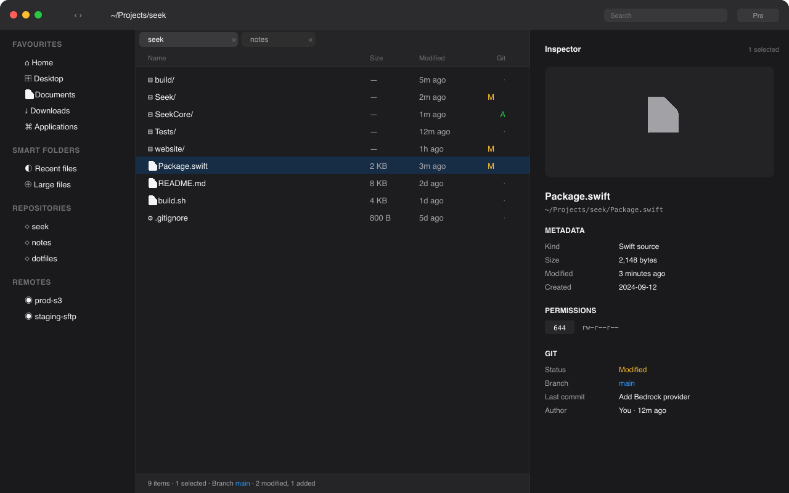Select the website/ folder row
Viewport: 789px width, 493px height.
[333, 149]
